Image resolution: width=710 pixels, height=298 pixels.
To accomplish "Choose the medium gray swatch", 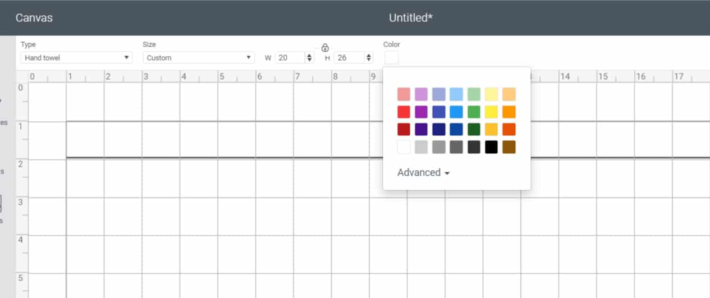I will tap(439, 147).
